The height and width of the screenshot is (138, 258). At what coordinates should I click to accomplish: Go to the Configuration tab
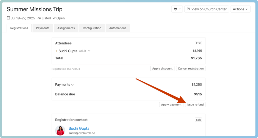coord(92,28)
